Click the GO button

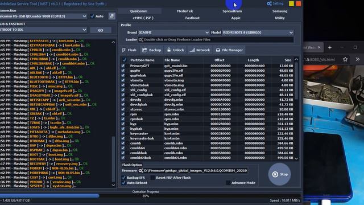pyautogui.click(x=101, y=30)
